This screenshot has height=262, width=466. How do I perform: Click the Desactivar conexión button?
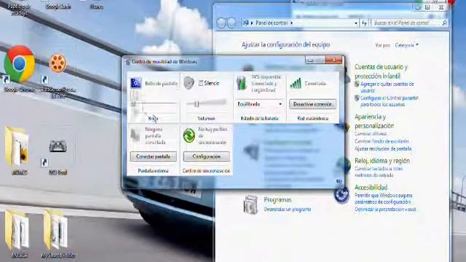[312, 104]
